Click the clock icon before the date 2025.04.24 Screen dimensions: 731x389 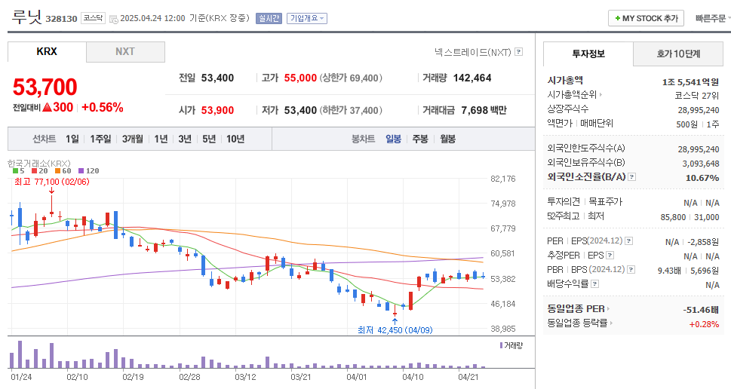pyautogui.click(x=113, y=19)
